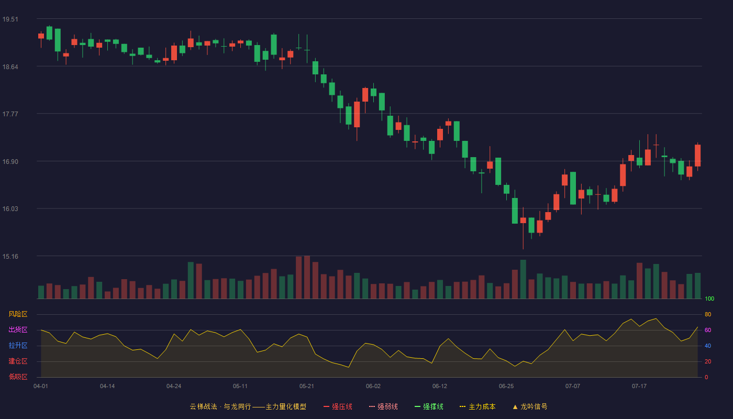Click the 80 indicator scale value
Image resolution: width=733 pixels, height=419 pixels.
[708, 314]
